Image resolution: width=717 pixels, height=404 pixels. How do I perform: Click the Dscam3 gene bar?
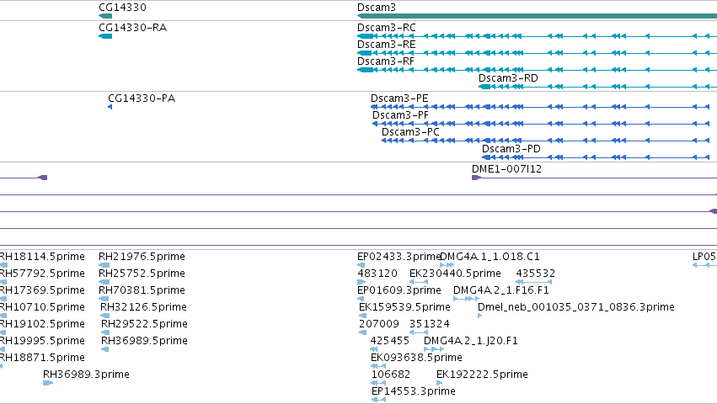point(537,16)
